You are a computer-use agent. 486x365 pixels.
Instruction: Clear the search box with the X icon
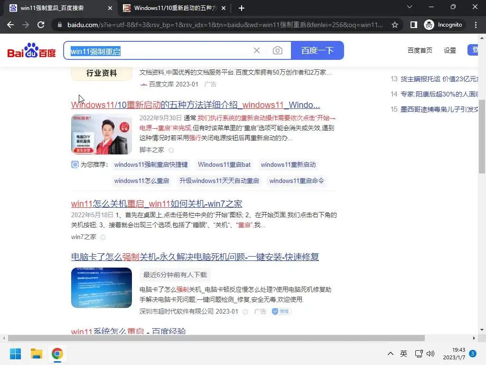[257, 50]
